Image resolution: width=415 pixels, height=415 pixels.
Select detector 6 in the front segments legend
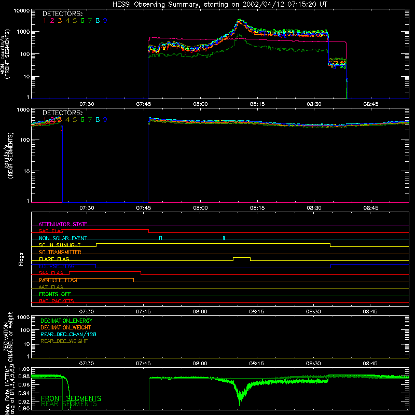[x=82, y=21]
